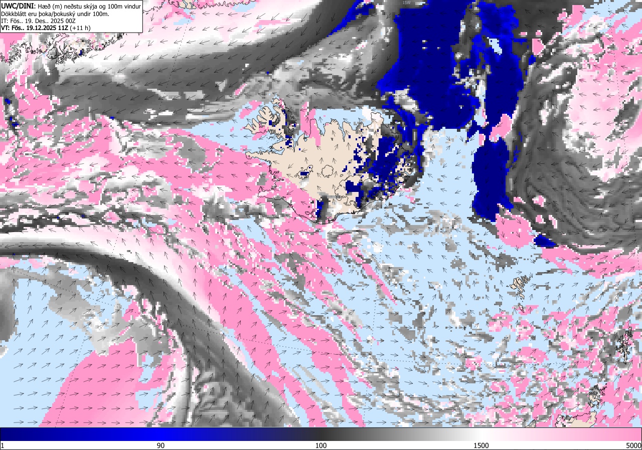Click the text 'Hæð (m) neðstu skýja og 100m vindur'
Viewport: 642px width, 450px height.
click(x=89, y=6)
